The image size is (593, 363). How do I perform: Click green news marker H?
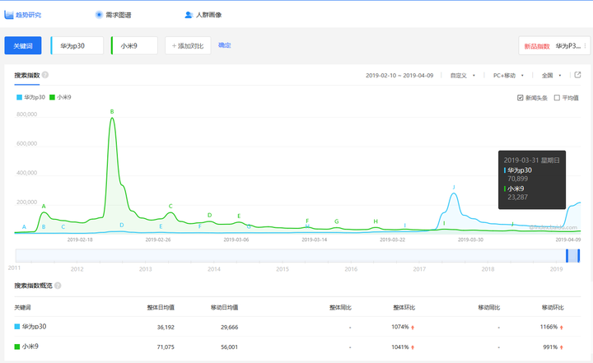tap(376, 221)
